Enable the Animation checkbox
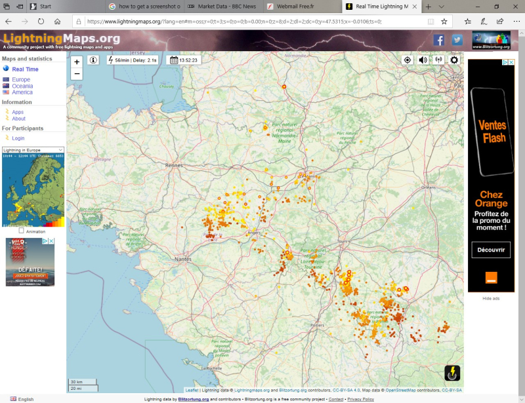Viewport: 525px width, 403px height. click(x=22, y=231)
